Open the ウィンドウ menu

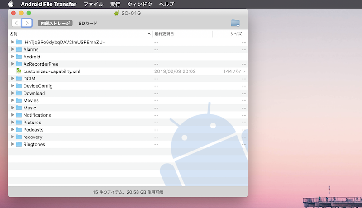tap(139, 4)
